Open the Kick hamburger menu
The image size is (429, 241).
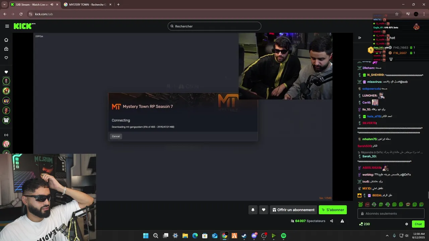point(7,26)
